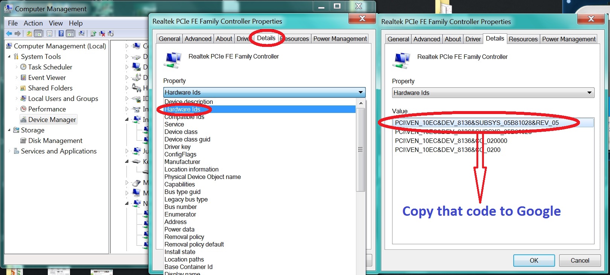
Task: Click the OK button
Action: click(x=534, y=260)
